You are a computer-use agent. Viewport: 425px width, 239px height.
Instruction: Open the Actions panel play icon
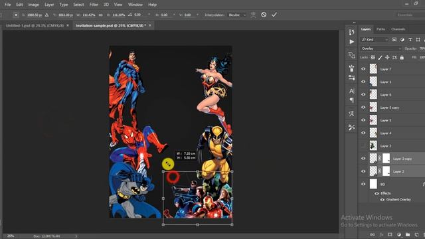click(x=351, y=42)
